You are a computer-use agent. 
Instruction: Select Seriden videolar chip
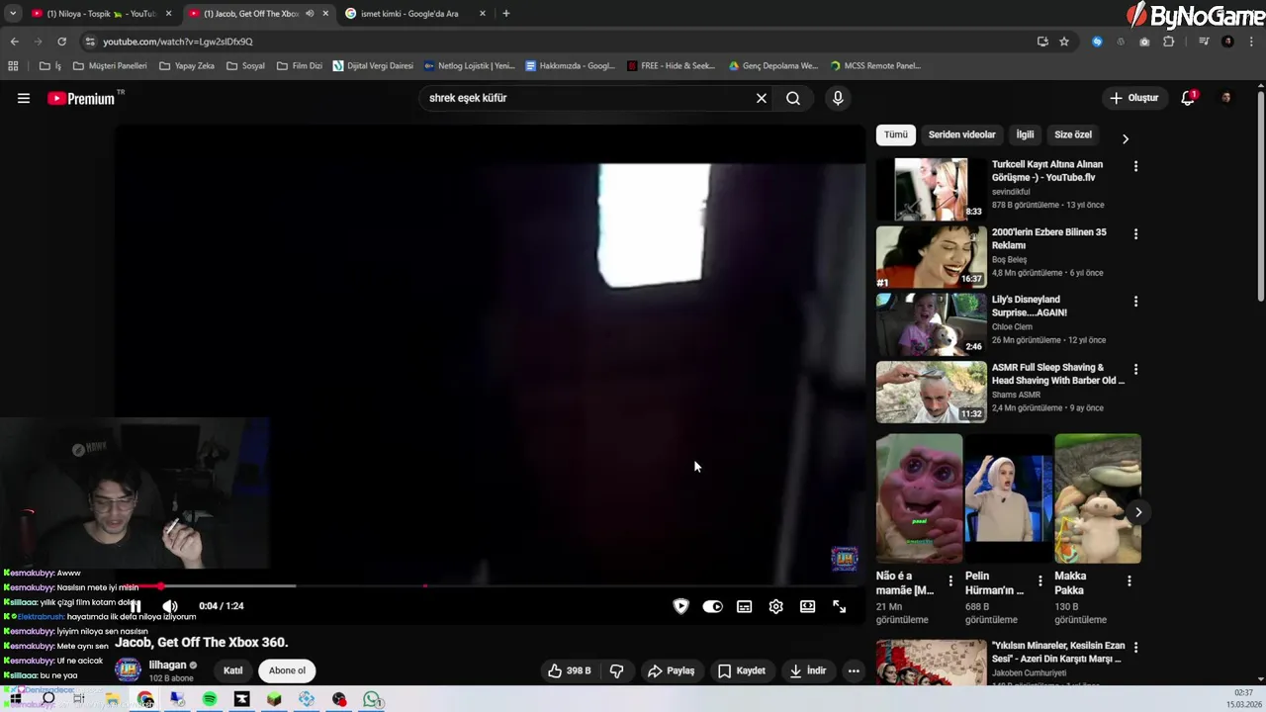point(961,134)
